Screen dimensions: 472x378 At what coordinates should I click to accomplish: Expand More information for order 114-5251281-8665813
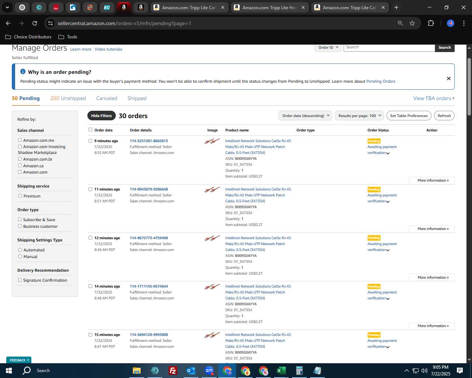click(x=432, y=181)
